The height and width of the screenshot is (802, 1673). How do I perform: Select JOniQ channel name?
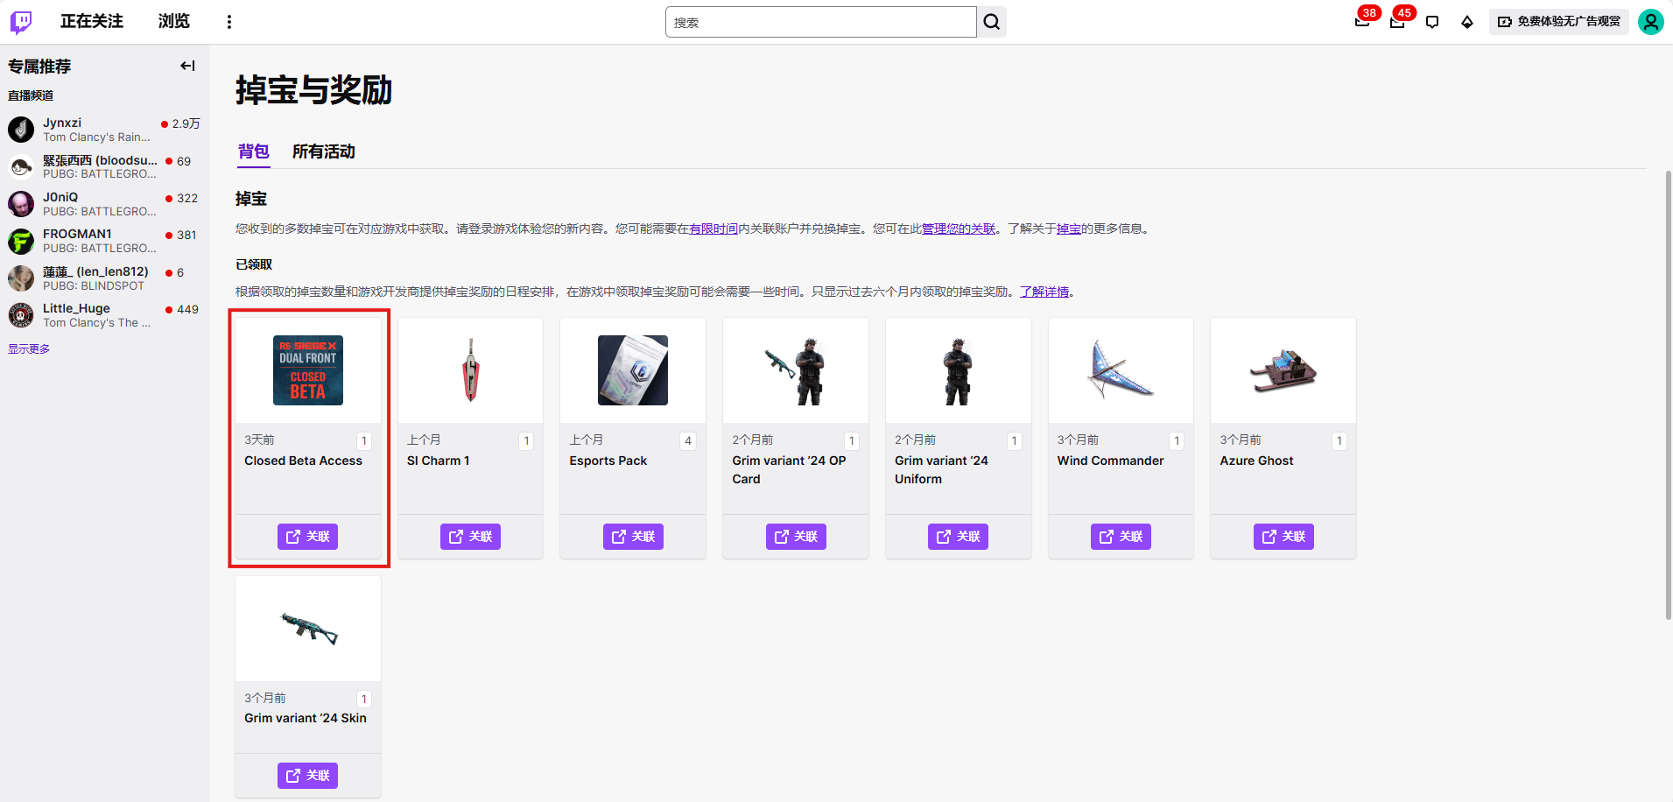(x=60, y=197)
